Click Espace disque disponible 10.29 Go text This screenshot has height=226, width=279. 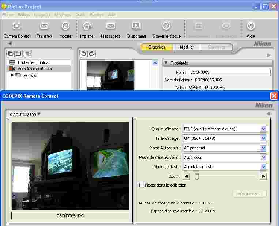(183, 211)
